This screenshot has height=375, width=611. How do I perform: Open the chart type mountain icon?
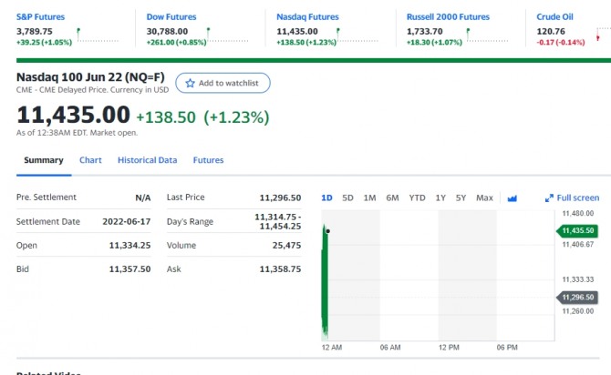click(x=512, y=198)
